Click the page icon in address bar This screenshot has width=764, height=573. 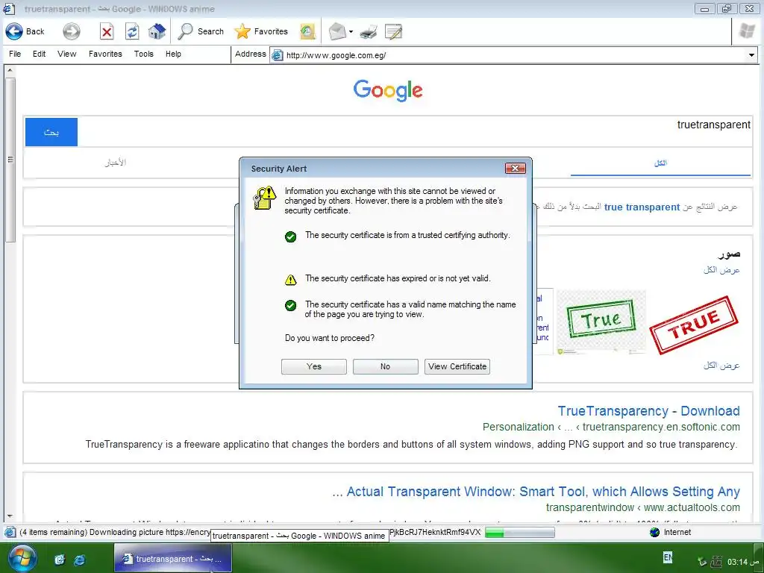278,55
